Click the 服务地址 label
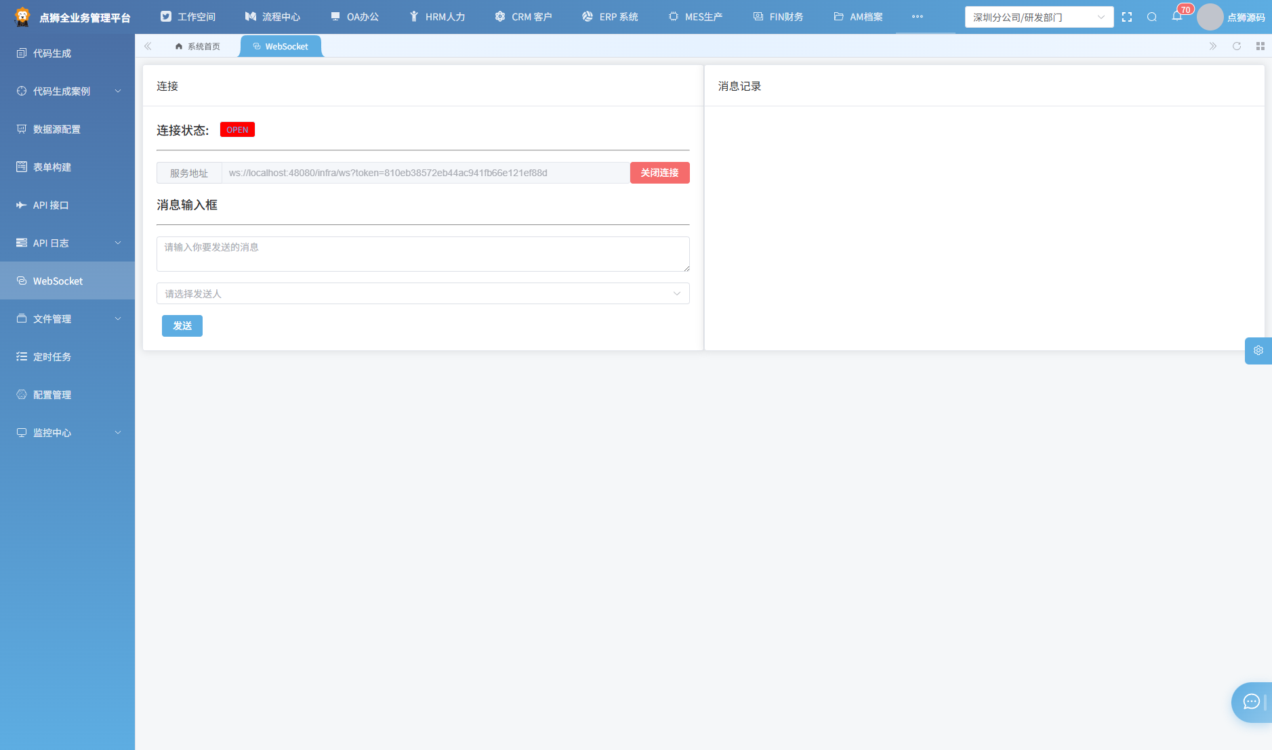Viewport: 1272px width, 750px height. 189,173
